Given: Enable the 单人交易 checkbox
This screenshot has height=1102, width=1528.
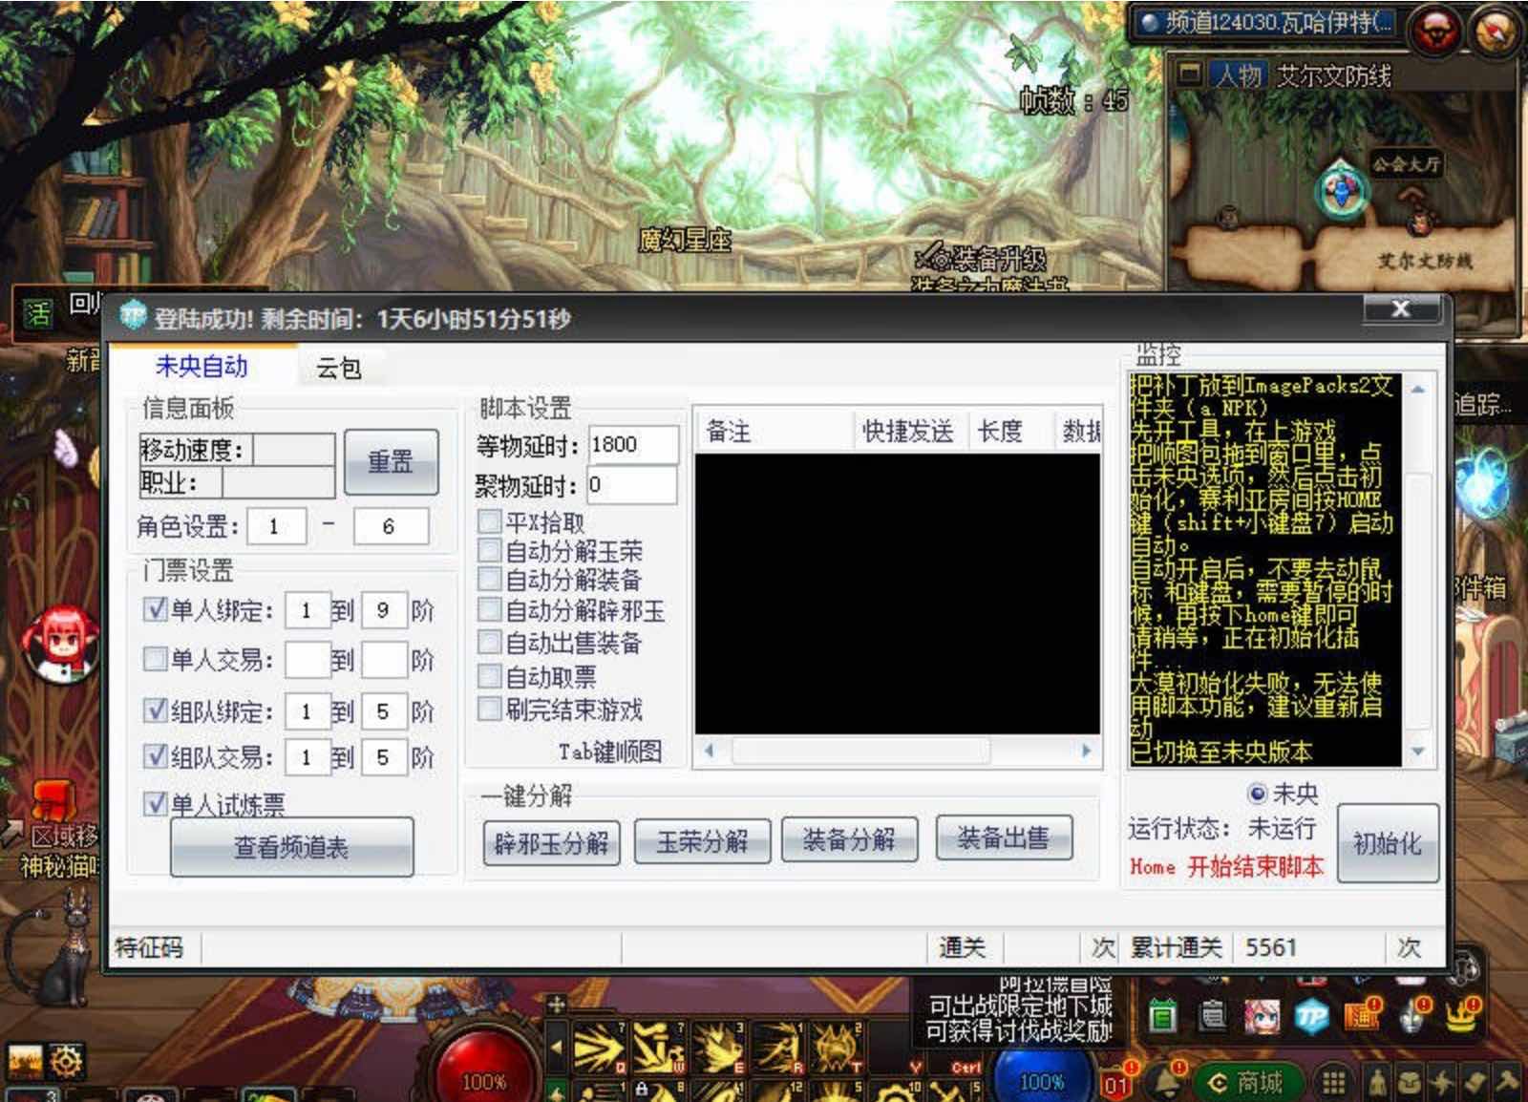Looking at the screenshot, I should pyautogui.click(x=155, y=659).
